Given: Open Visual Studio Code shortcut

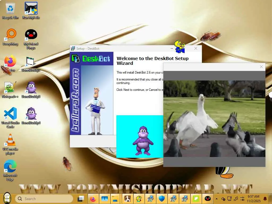Looking at the screenshot, I should click(10, 118).
